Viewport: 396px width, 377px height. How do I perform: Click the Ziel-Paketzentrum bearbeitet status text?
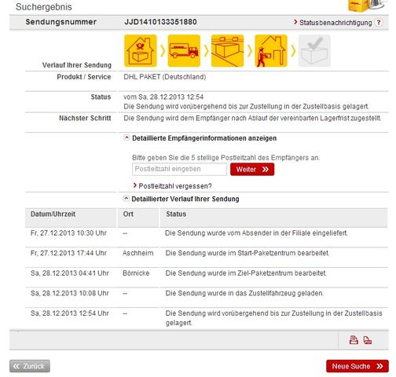pos(246,273)
